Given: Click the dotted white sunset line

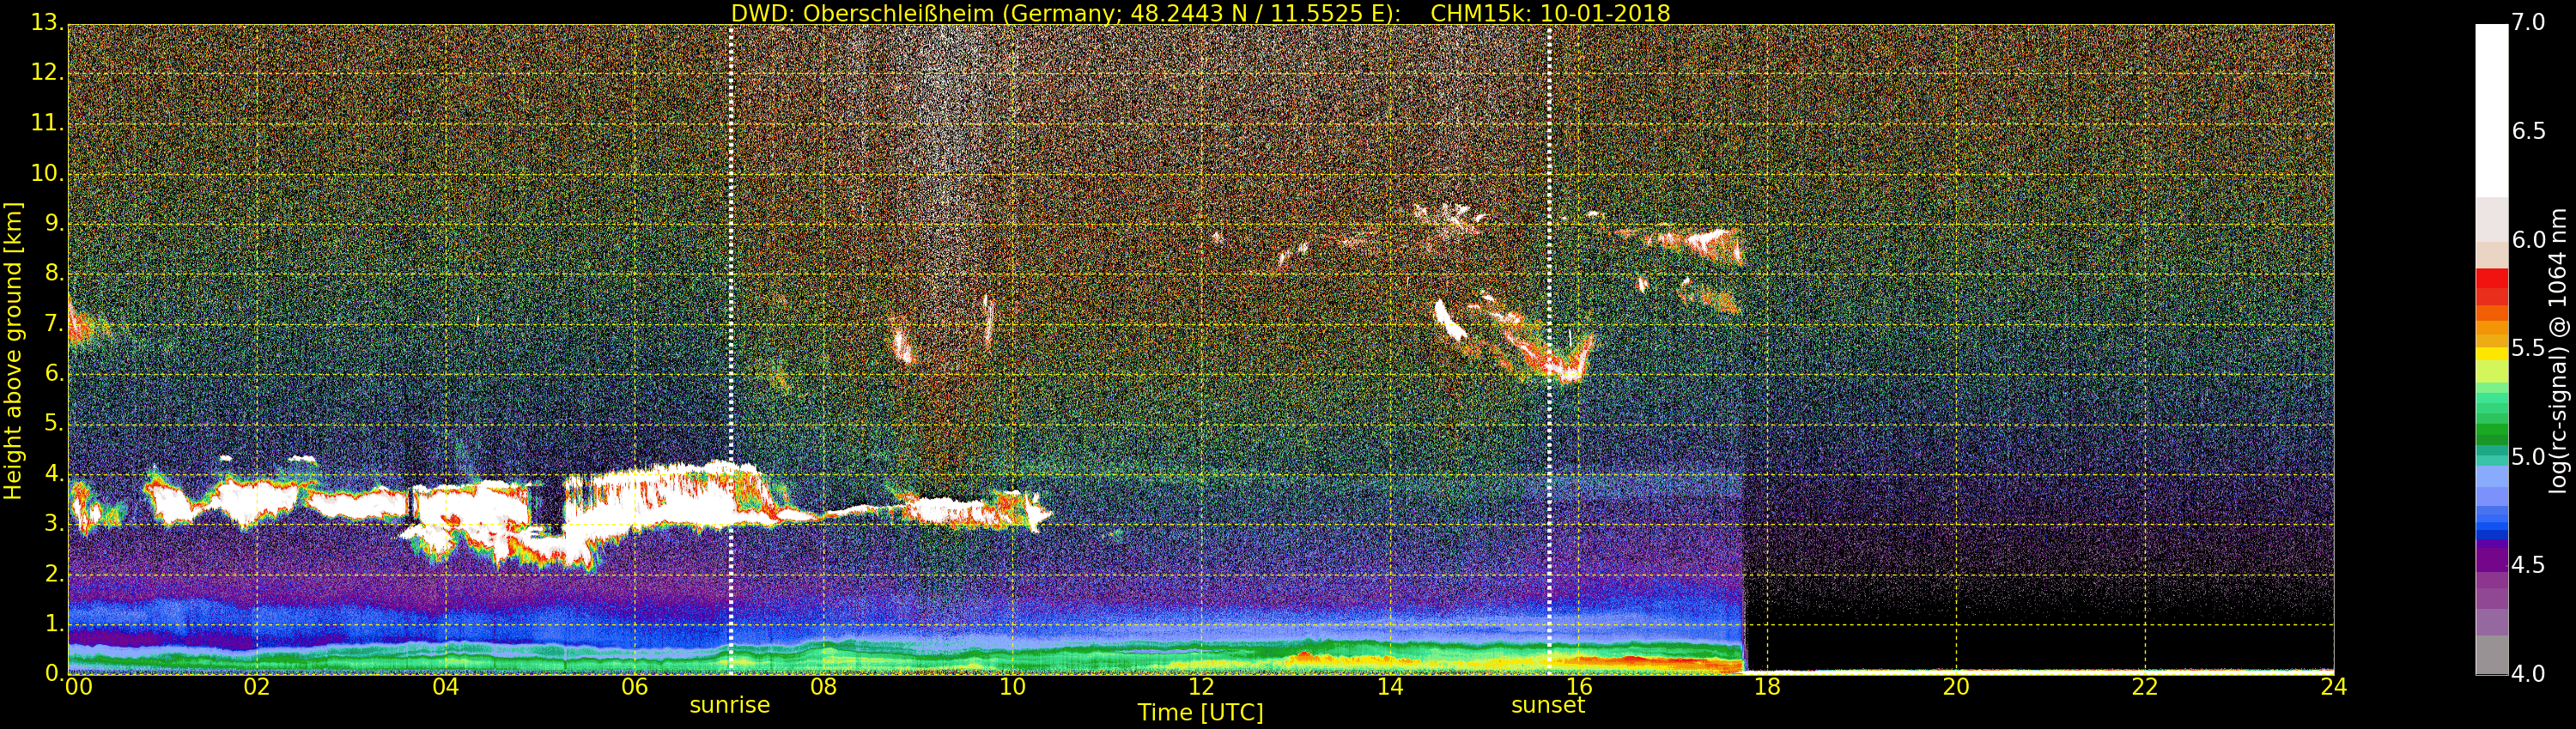Looking at the screenshot, I should pos(1549,350).
